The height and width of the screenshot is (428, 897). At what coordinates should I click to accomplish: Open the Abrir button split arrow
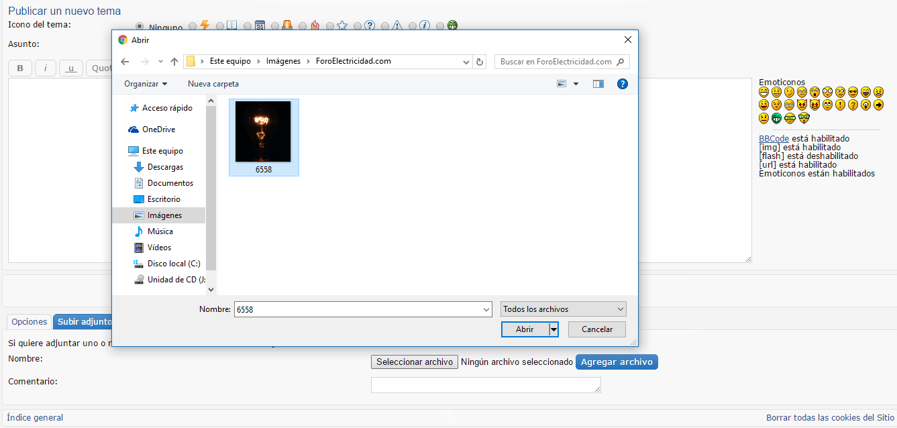point(553,329)
